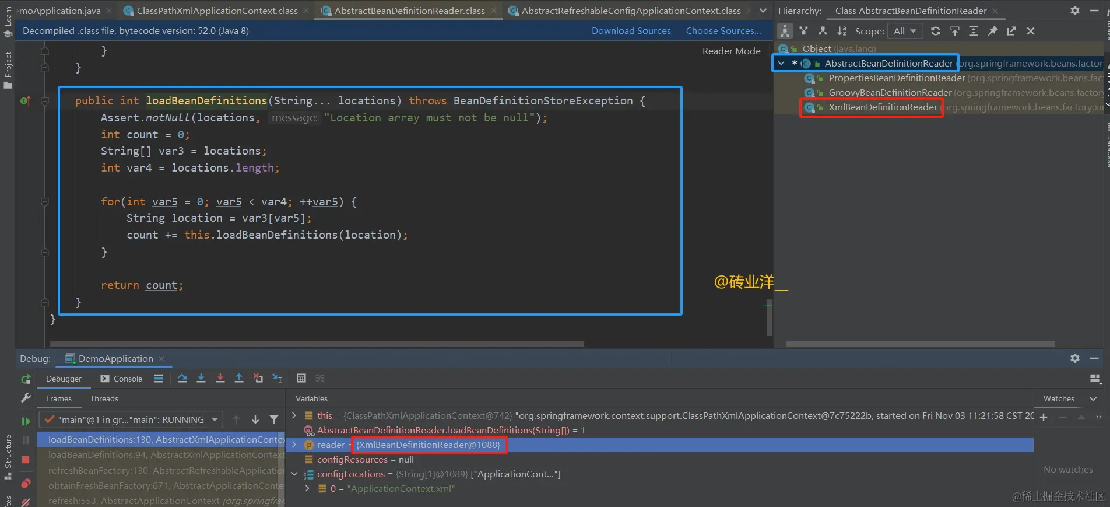This screenshot has width=1110, height=507.
Task: Click Run to Cursor icon
Action: point(277,379)
